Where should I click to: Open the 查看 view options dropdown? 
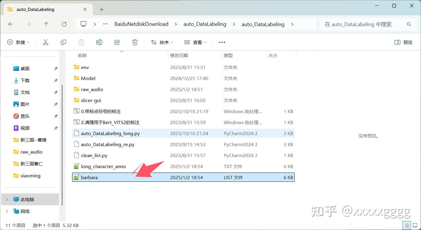(x=195, y=42)
